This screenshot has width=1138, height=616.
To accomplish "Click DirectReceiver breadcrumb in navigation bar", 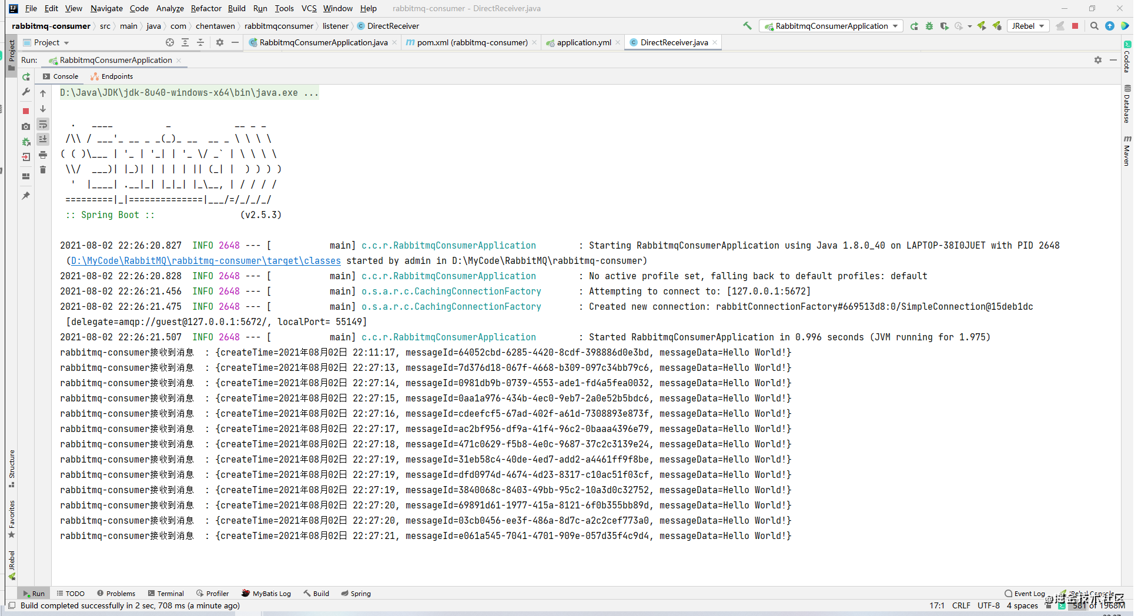I will (x=388, y=26).
